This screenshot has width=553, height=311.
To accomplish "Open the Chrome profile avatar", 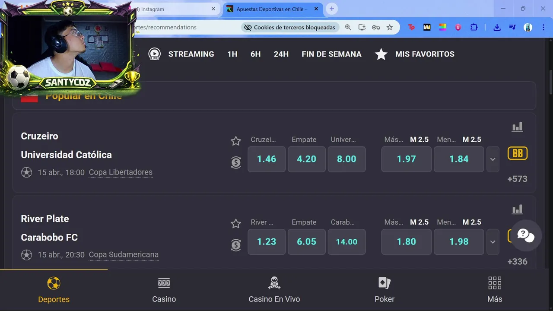I will pos(528,27).
